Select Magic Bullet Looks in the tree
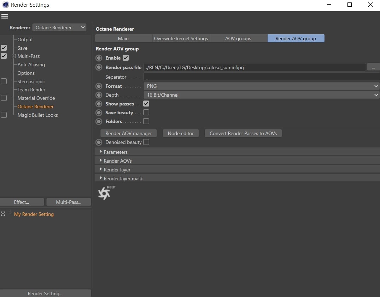Viewport: 380px width, 297px height. [37, 115]
